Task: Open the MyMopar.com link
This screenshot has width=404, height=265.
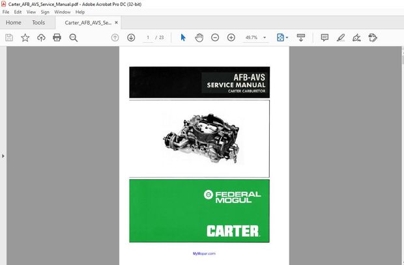Action: (x=204, y=253)
